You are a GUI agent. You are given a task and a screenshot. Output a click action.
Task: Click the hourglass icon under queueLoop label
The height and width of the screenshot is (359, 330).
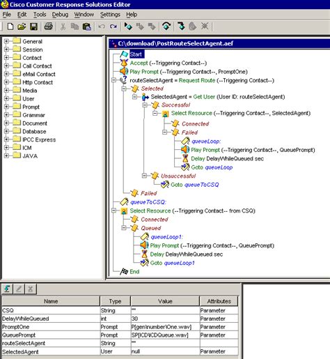tap(185, 158)
